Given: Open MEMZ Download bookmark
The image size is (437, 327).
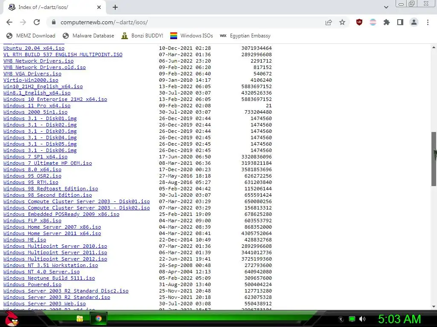Looking at the screenshot, I should point(31,36).
